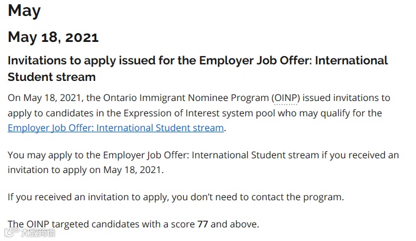This screenshot has width=416, height=241.
Task: Click the bold score "77" text
Action: click(x=203, y=224)
